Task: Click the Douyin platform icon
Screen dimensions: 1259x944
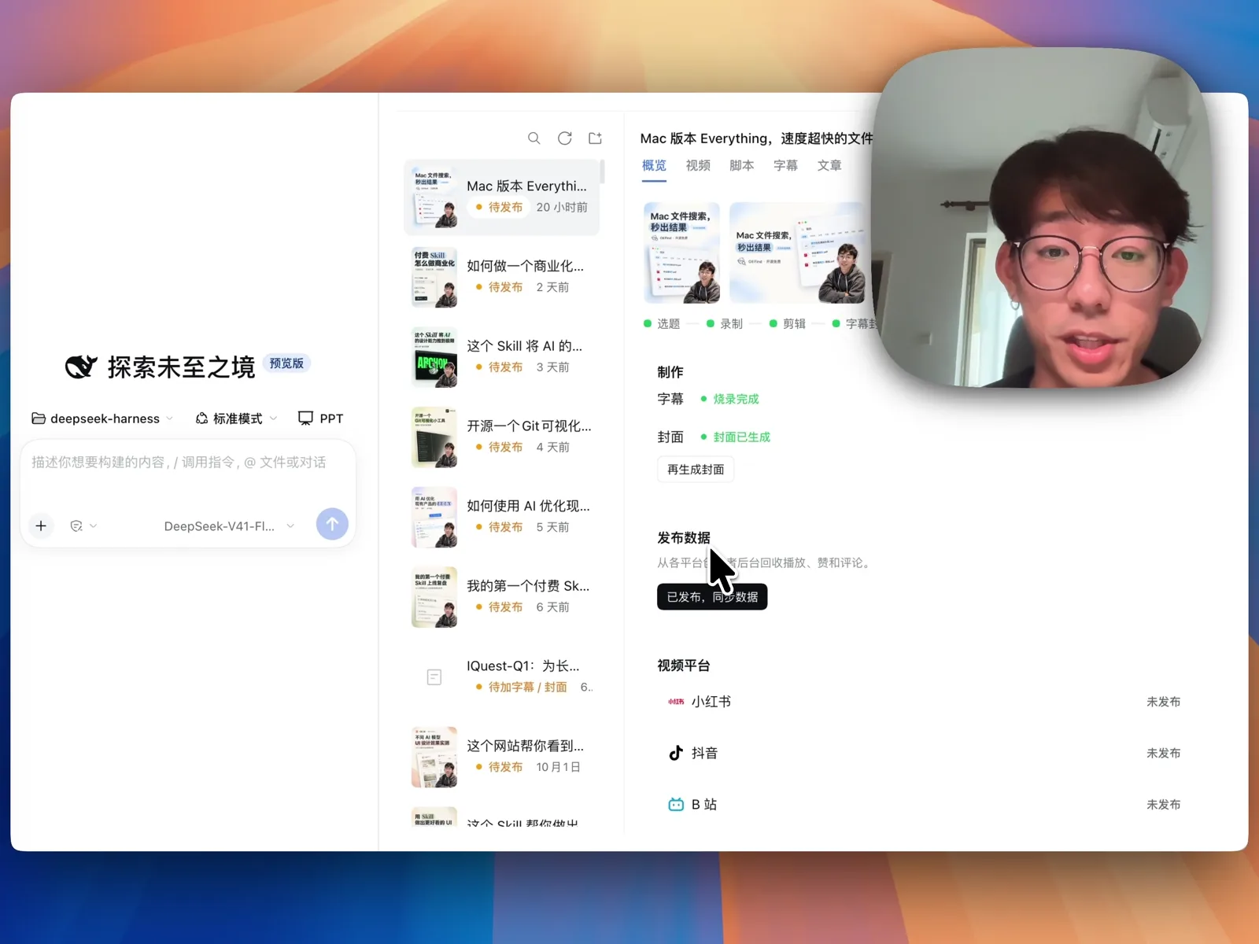Action: click(676, 753)
